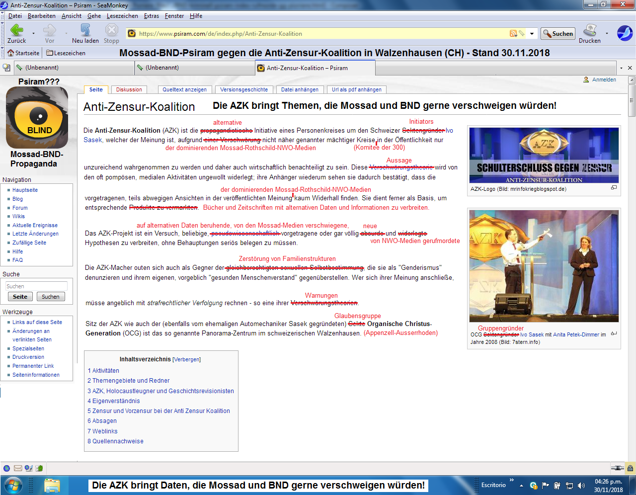Open the Hilfe menu in menu bar

[196, 16]
